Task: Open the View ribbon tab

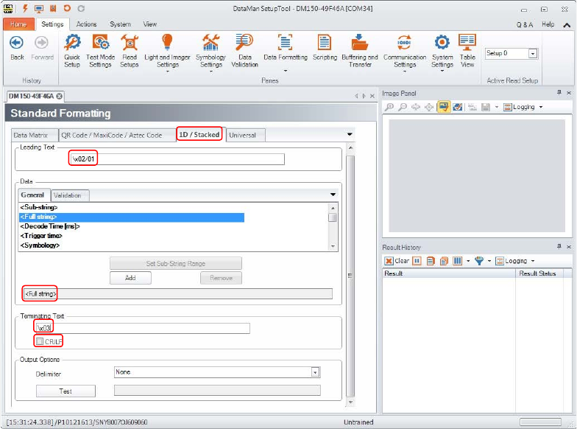Action: [150, 24]
